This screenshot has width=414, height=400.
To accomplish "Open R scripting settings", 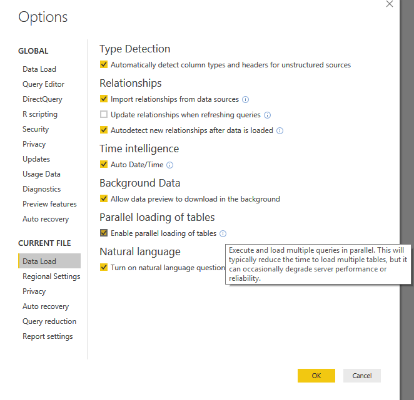I will [x=40, y=114].
